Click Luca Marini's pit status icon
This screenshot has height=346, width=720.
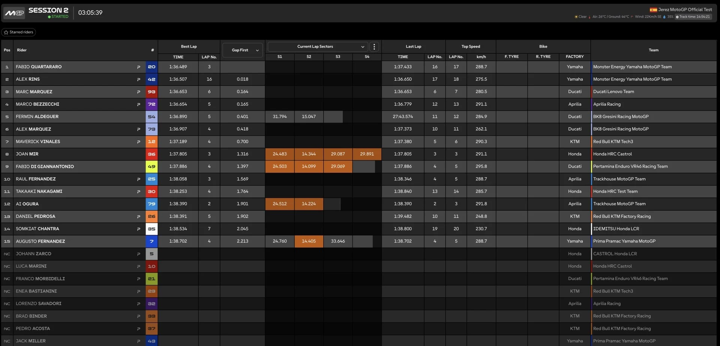[138, 267]
